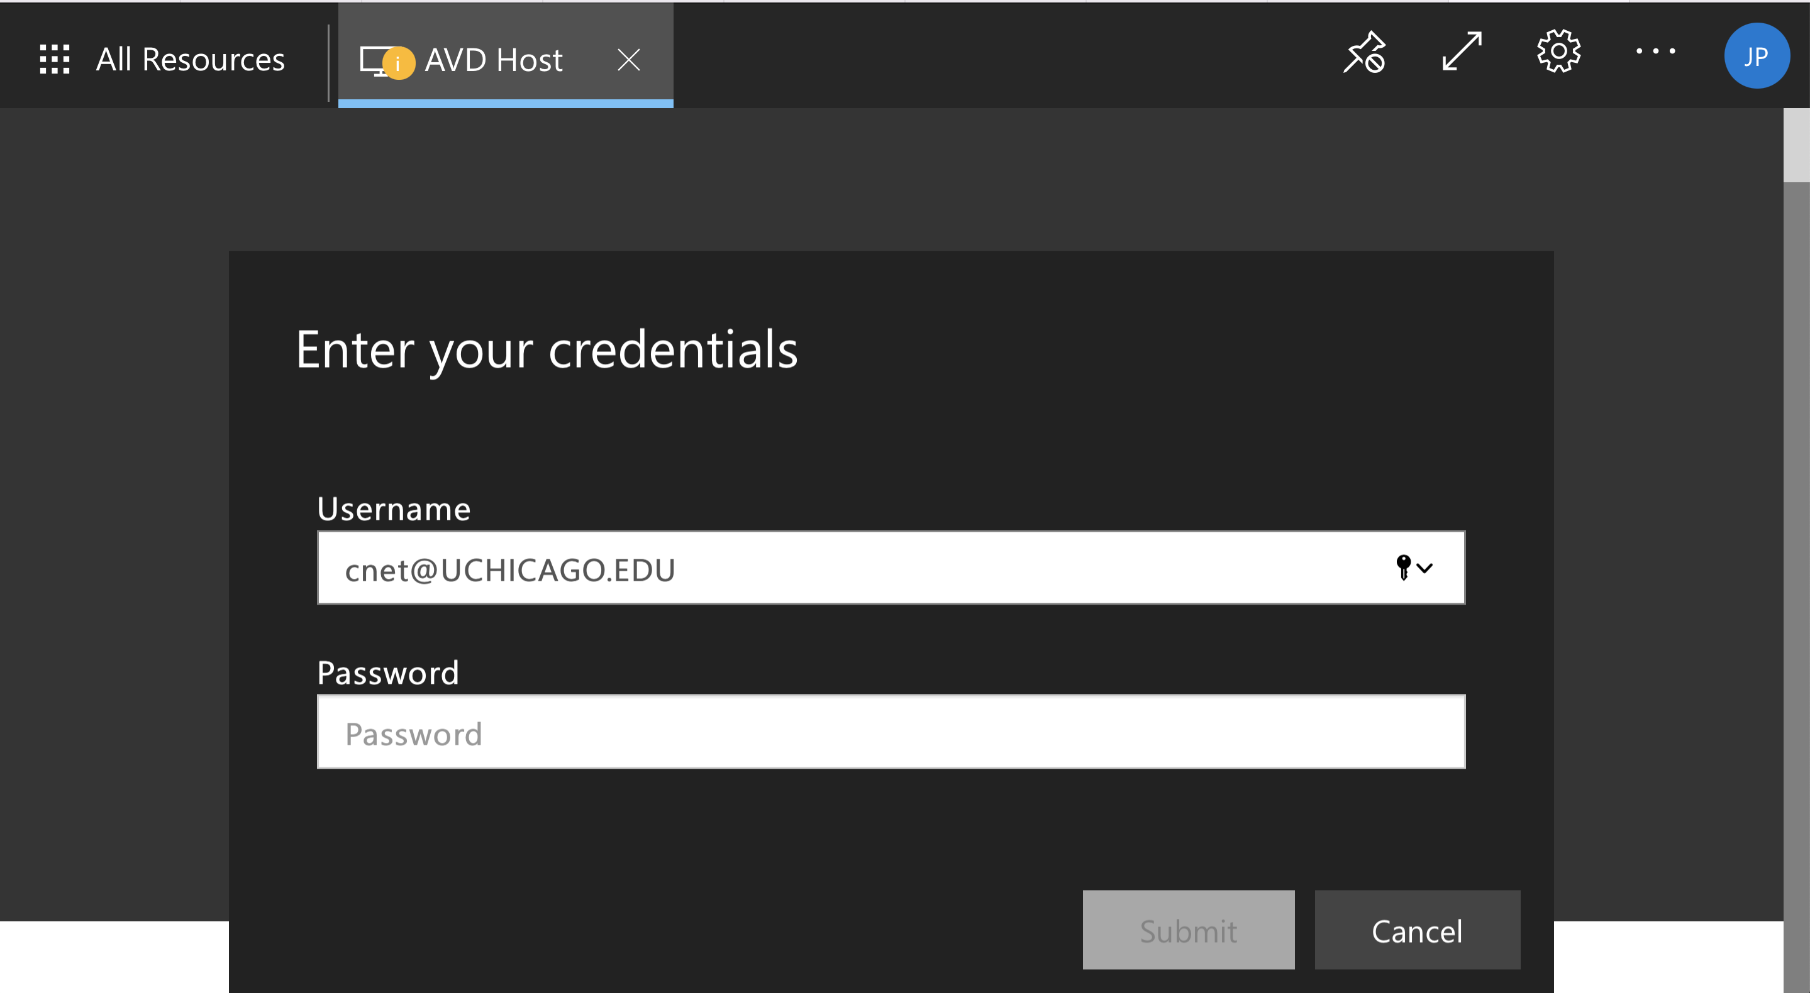
Task: Enter full screen with the arrows icon
Action: (x=1462, y=52)
